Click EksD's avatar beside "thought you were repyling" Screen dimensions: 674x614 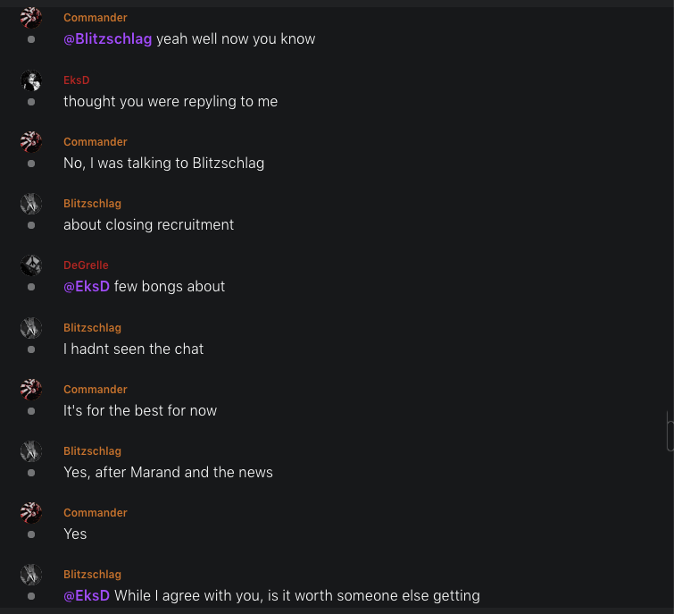(31, 80)
